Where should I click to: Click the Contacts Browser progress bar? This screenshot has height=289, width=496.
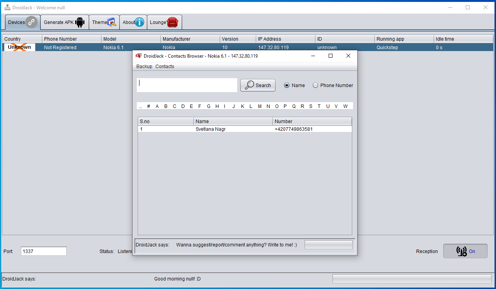(x=329, y=245)
